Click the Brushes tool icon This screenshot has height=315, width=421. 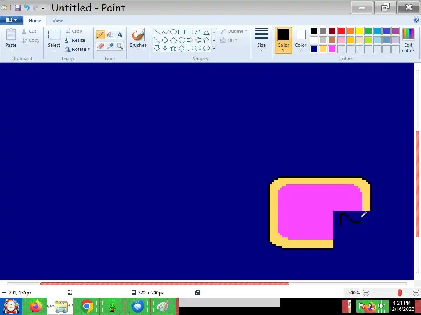pos(138,35)
